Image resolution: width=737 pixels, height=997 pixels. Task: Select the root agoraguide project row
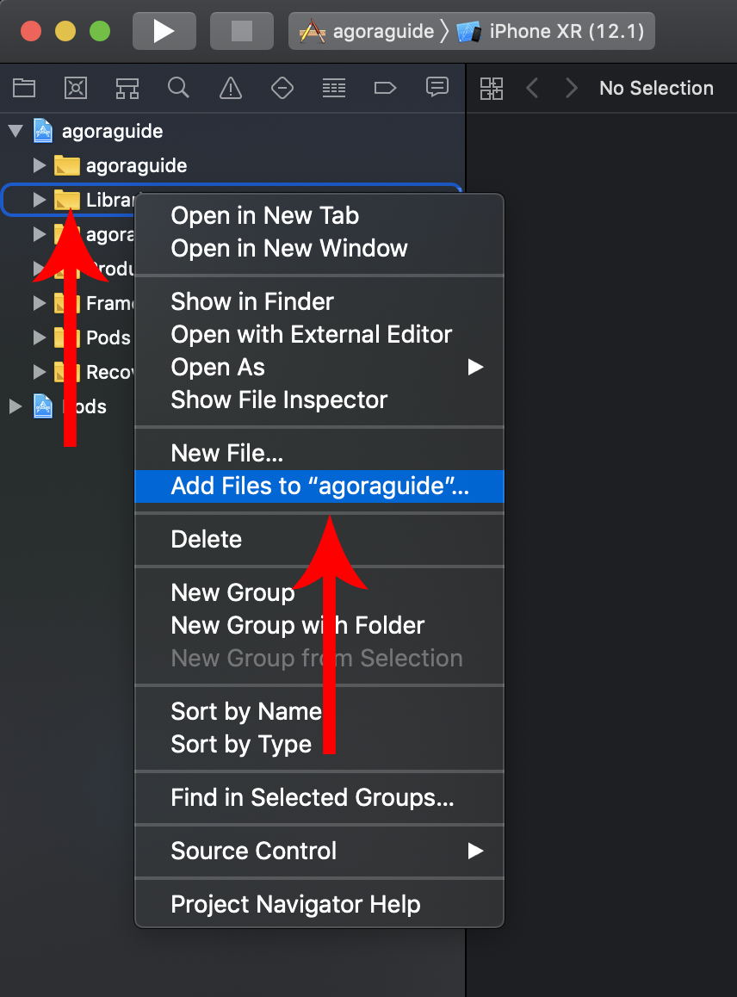(232, 131)
